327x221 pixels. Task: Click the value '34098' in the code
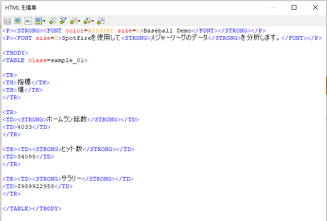[x=26, y=157]
